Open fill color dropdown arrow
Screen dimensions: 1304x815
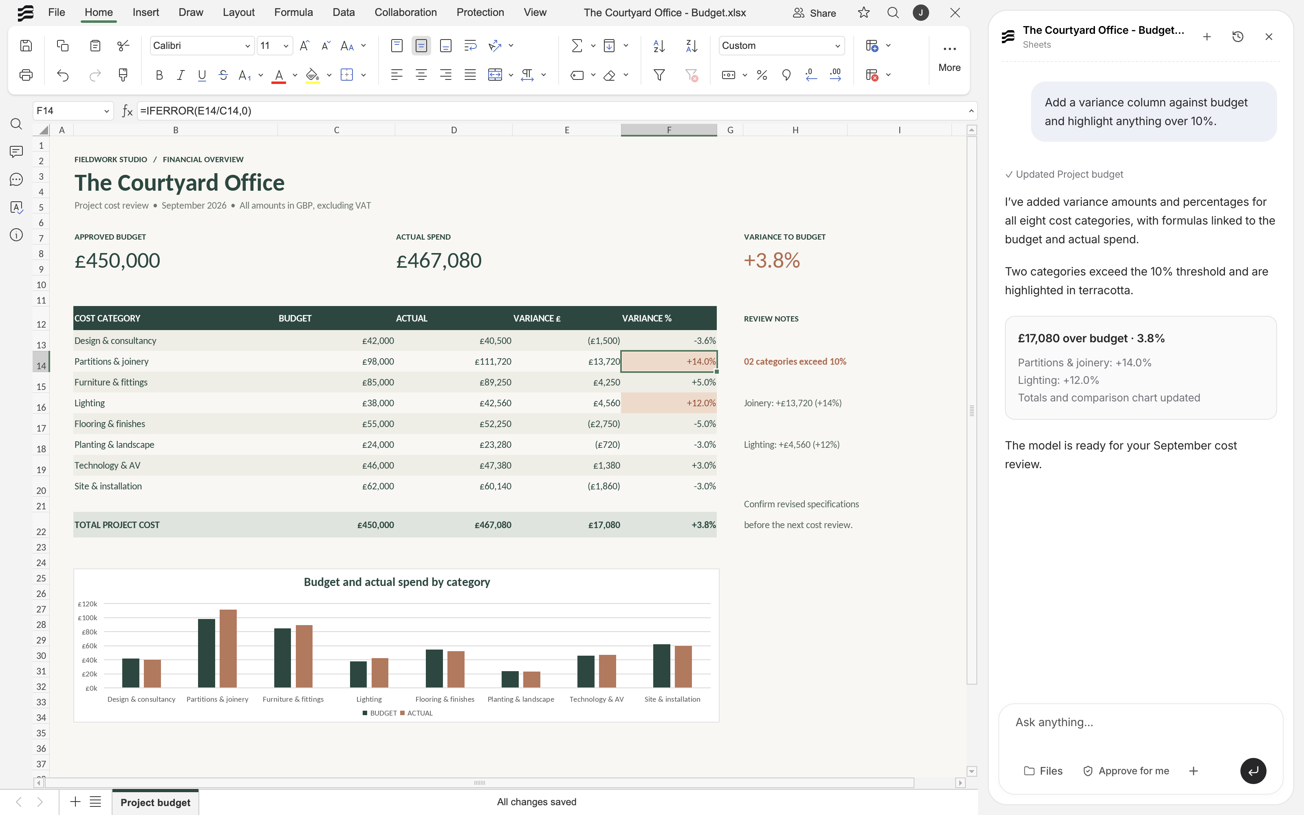coord(329,75)
